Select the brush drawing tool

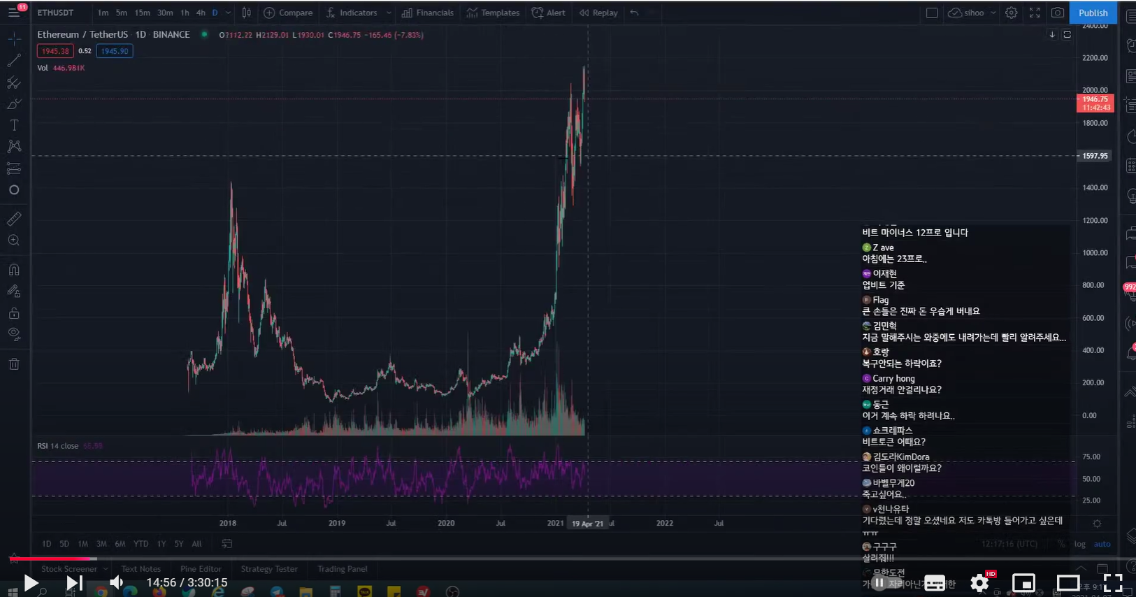coord(14,104)
